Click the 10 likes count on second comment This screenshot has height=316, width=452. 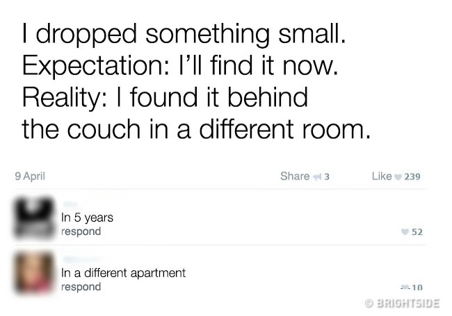[x=417, y=287]
